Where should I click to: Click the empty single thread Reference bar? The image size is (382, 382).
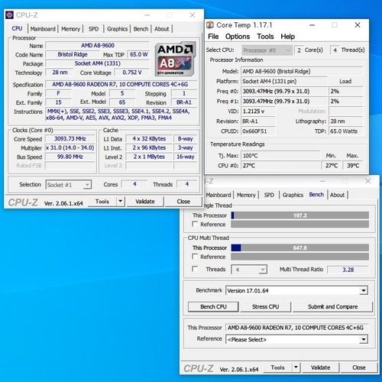click(300, 224)
